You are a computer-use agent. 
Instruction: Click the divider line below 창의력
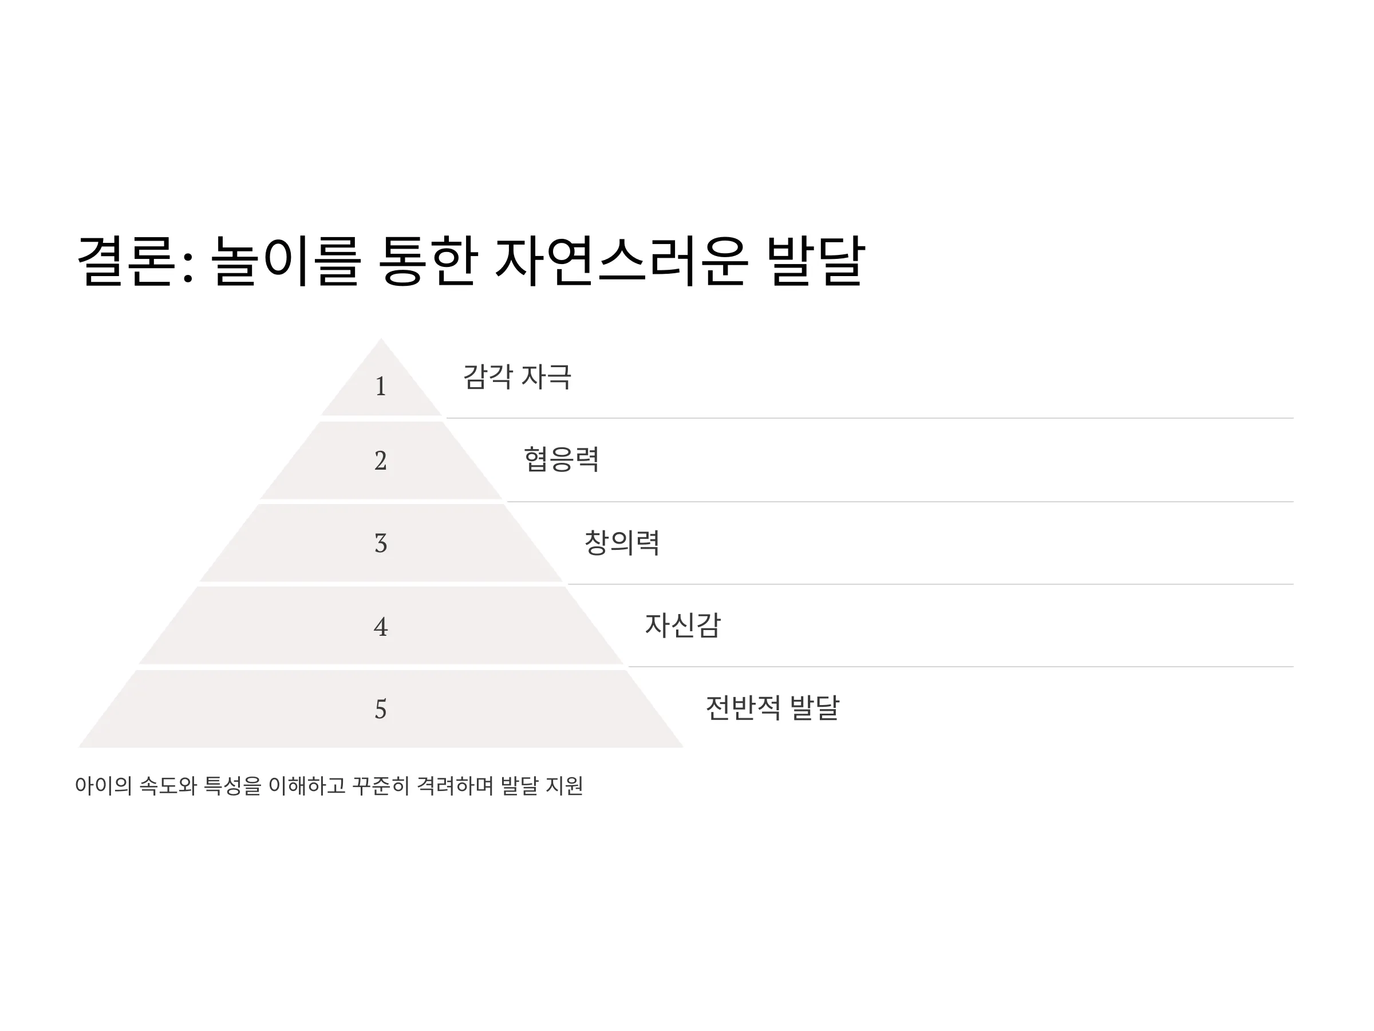tap(930, 584)
